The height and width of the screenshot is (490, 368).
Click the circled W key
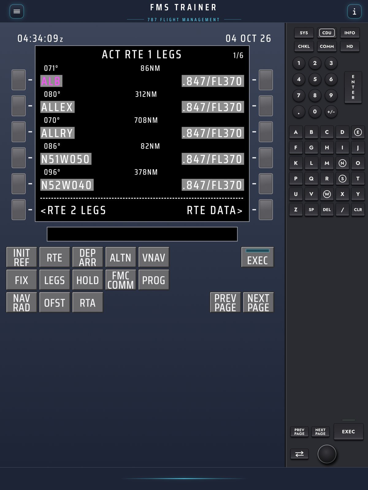pyautogui.click(x=327, y=194)
